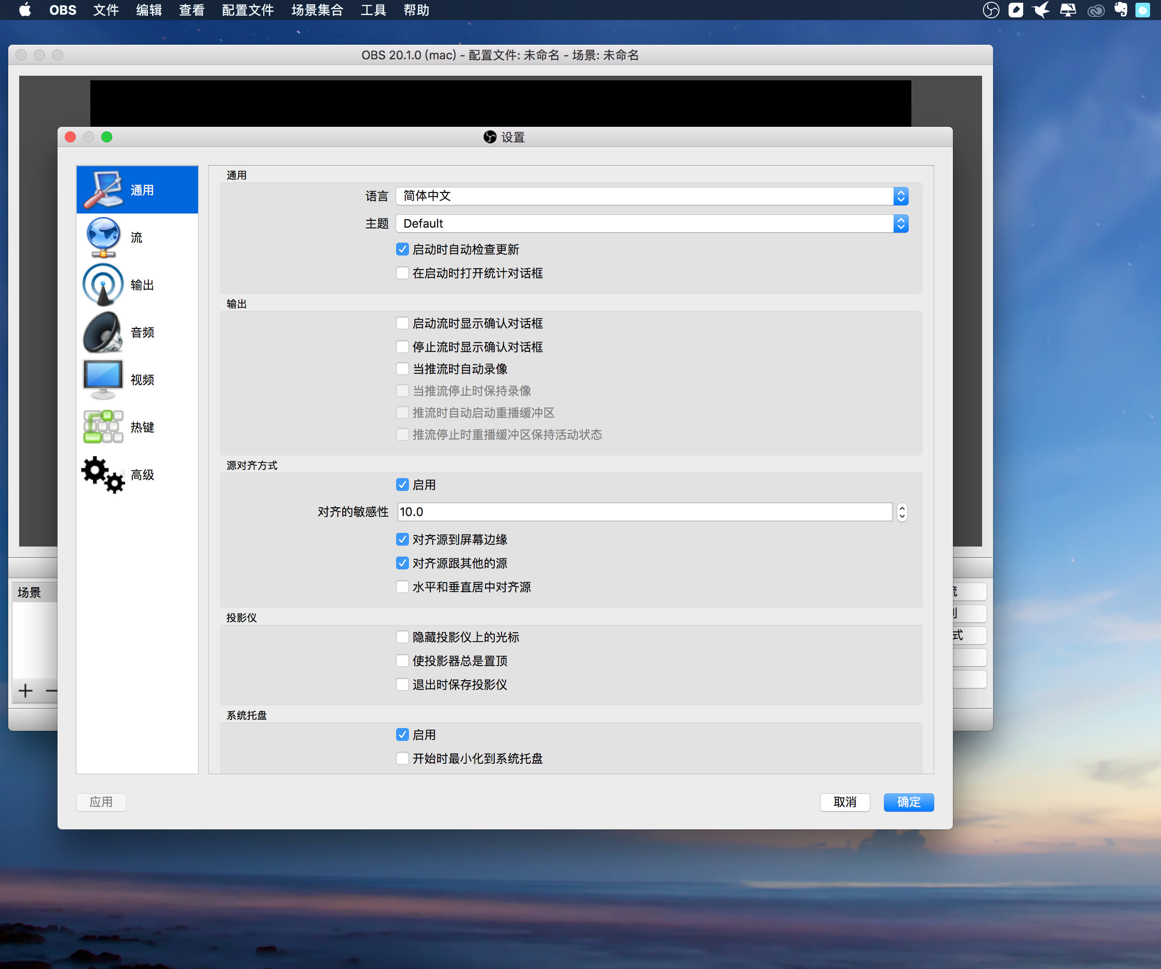The width and height of the screenshot is (1161, 969).
Task: Open the 文件 menu
Action: 105,10
